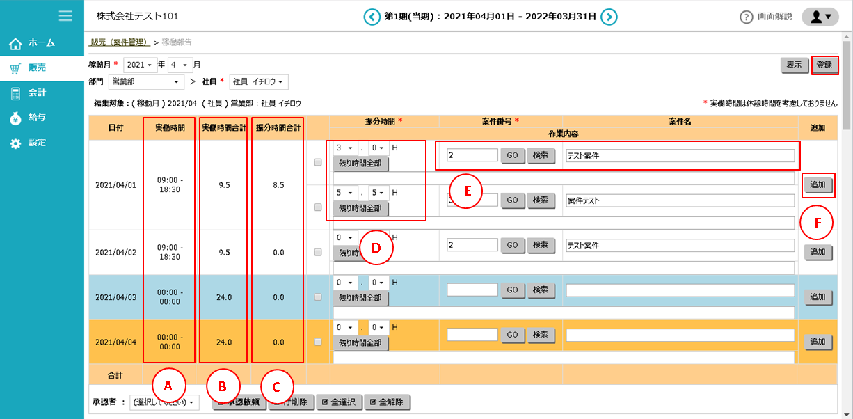Tick the checkbox for the 2021/04/03 row
This screenshot has width=853, height=419.
point(318,297)
